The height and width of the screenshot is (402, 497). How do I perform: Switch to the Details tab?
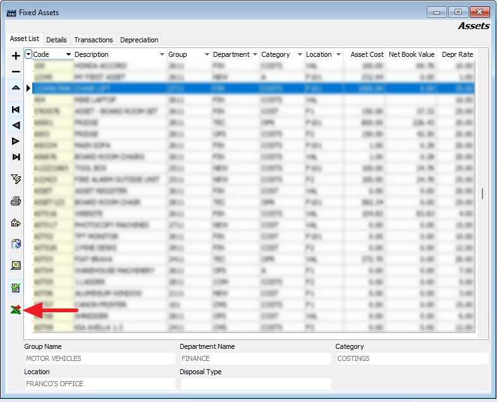click(56, 40)
